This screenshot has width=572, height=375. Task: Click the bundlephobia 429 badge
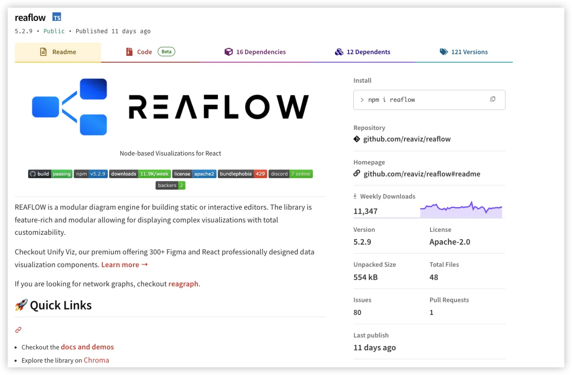[243, 174]
